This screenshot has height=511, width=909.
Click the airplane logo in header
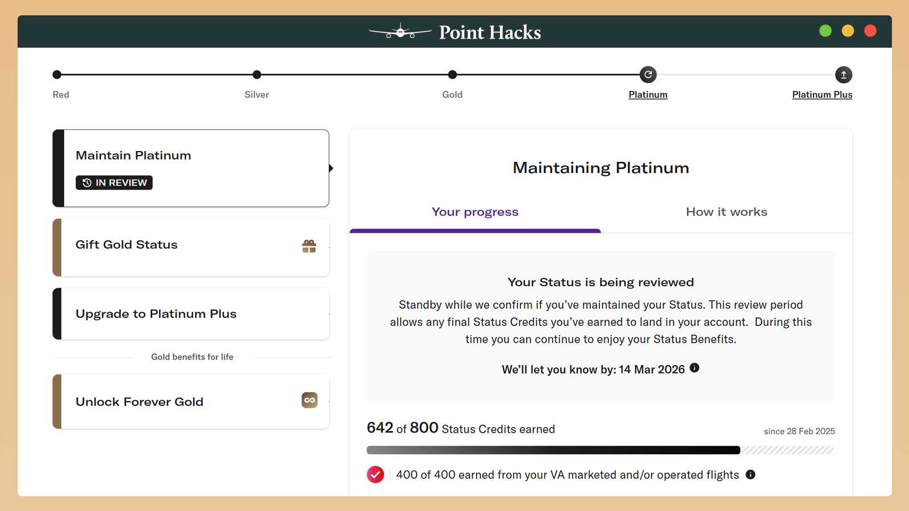[400, 32]
